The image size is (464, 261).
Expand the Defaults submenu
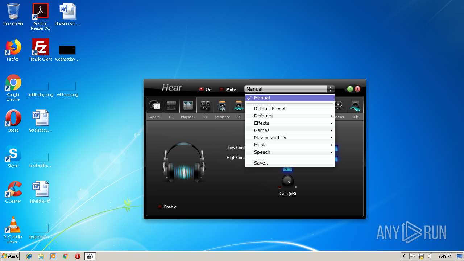tap(290, 116)
